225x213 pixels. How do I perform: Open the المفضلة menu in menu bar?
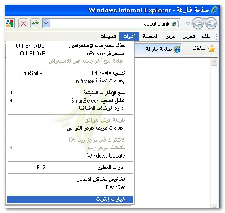(x=150, y=36)
